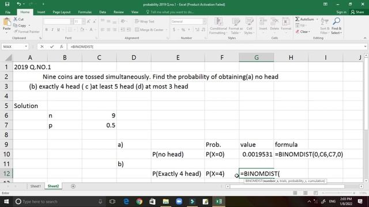Add a new sheet with plus button
This screenshot has width=369, height=207.
click(73, 186)
